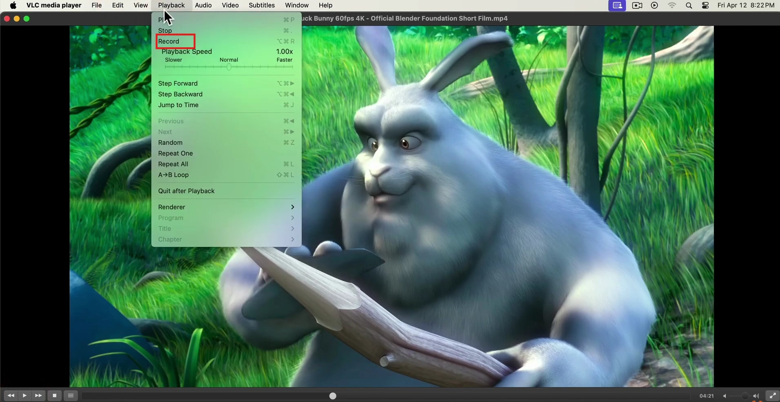This screenshot has width=780, height=402.
Task: Toggle Record in the Playback menu
Action: click(226, 41)
